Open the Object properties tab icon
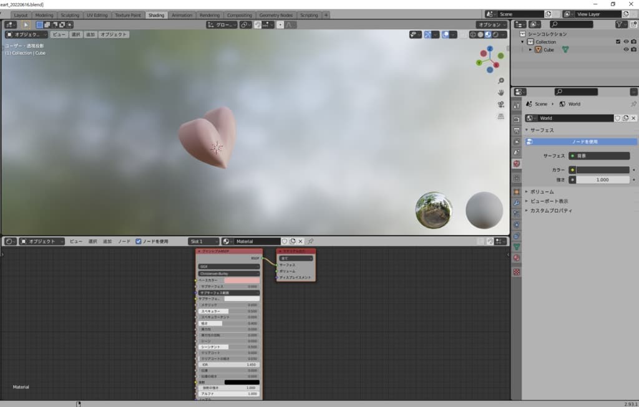 (517, 191)
